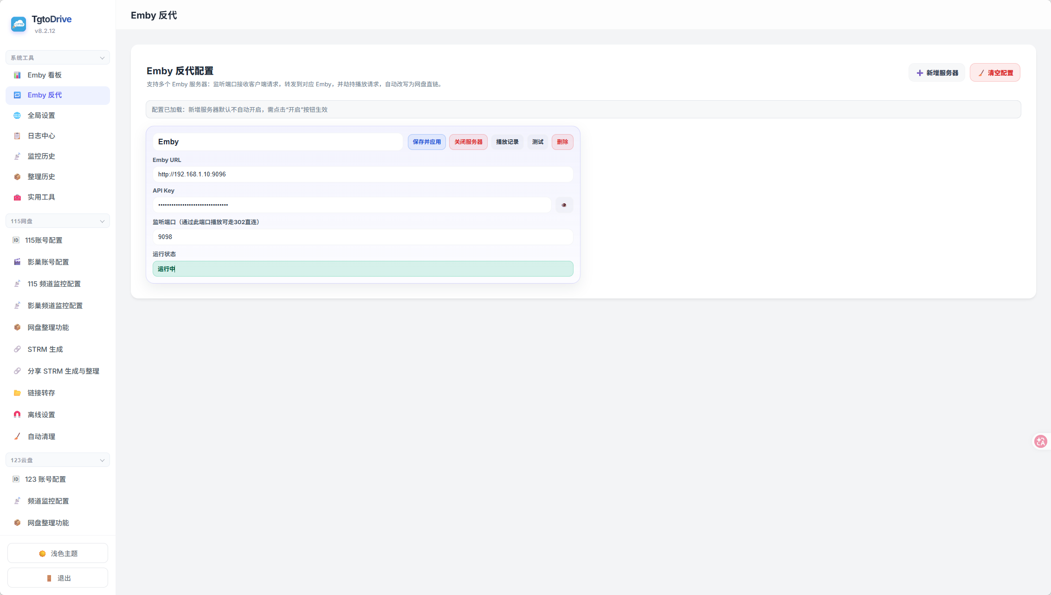Screen dimensions: 1051x595
Task: Click the 清空配置 button
Action: [995, 73]
